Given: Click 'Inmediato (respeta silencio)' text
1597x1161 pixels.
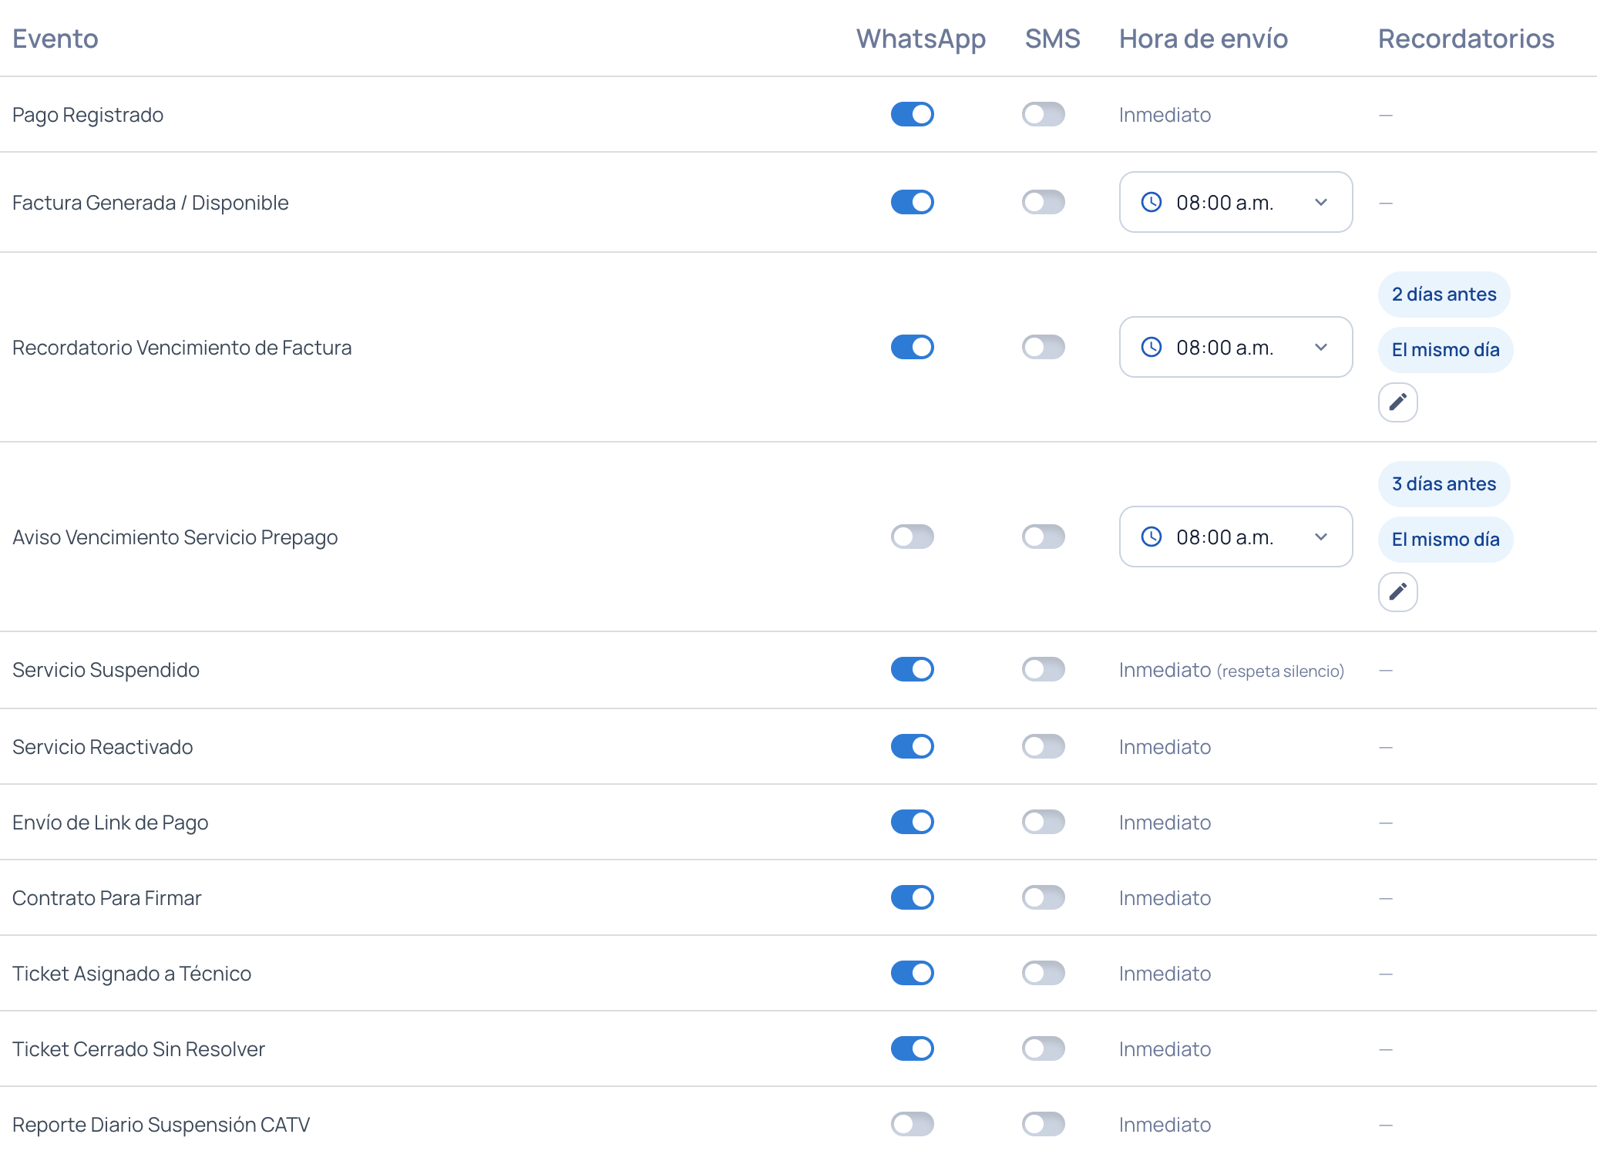Looking at the screenshot, I should pos(1231,670).
